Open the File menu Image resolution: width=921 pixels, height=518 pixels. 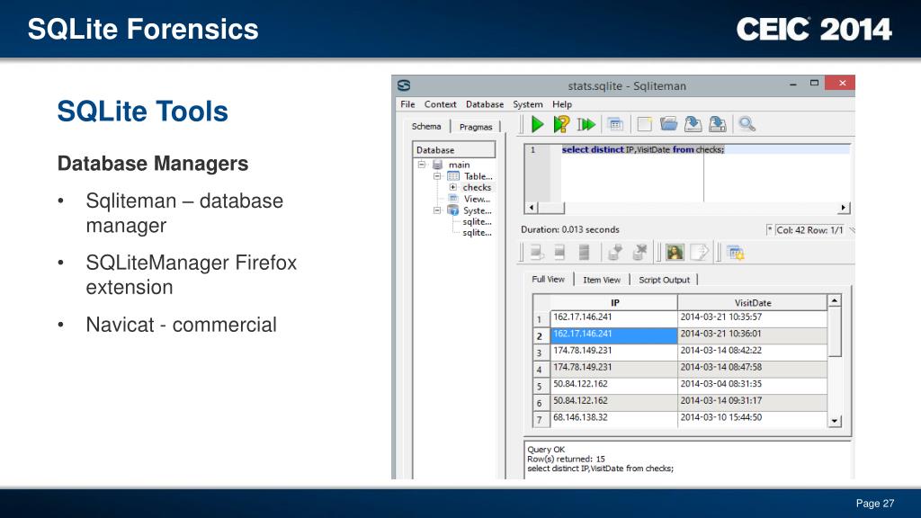[x=407, y=104]
